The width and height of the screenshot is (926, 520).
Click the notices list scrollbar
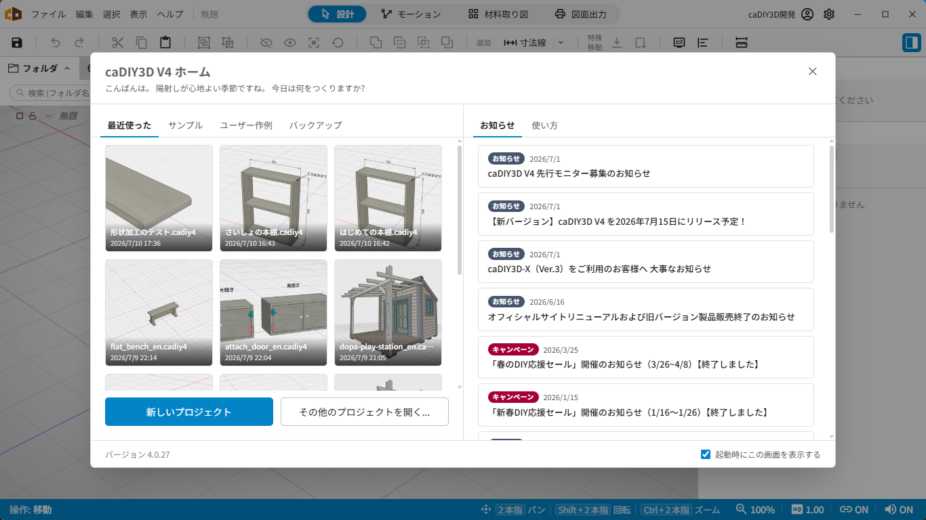point(832,190)
